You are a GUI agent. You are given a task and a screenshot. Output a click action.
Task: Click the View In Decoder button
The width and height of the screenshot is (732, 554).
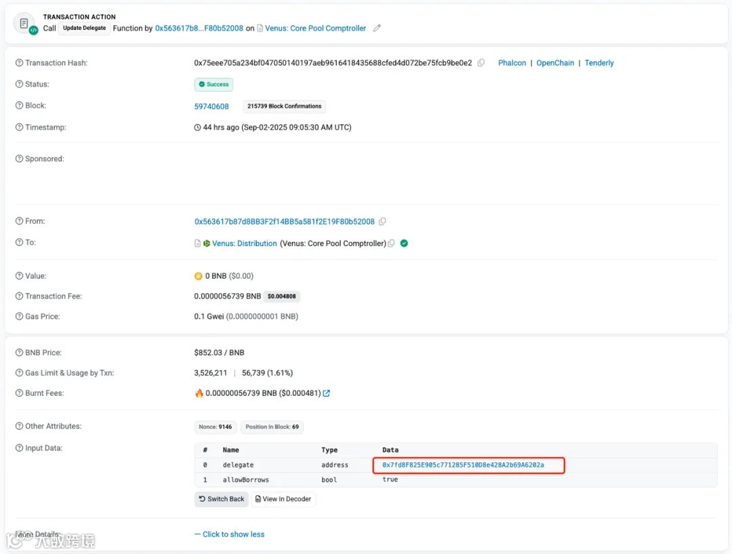pos(283,499)
